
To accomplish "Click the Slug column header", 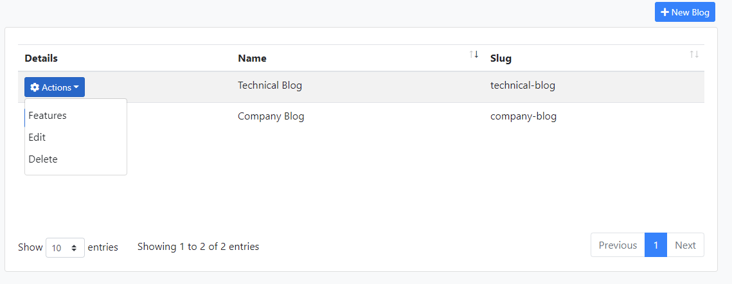I will 501,58.
